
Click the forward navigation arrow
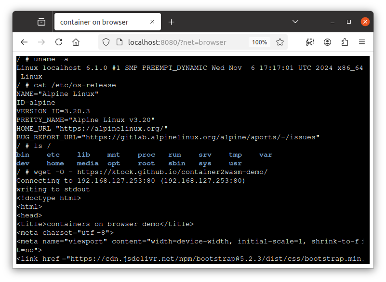[41, 42]
